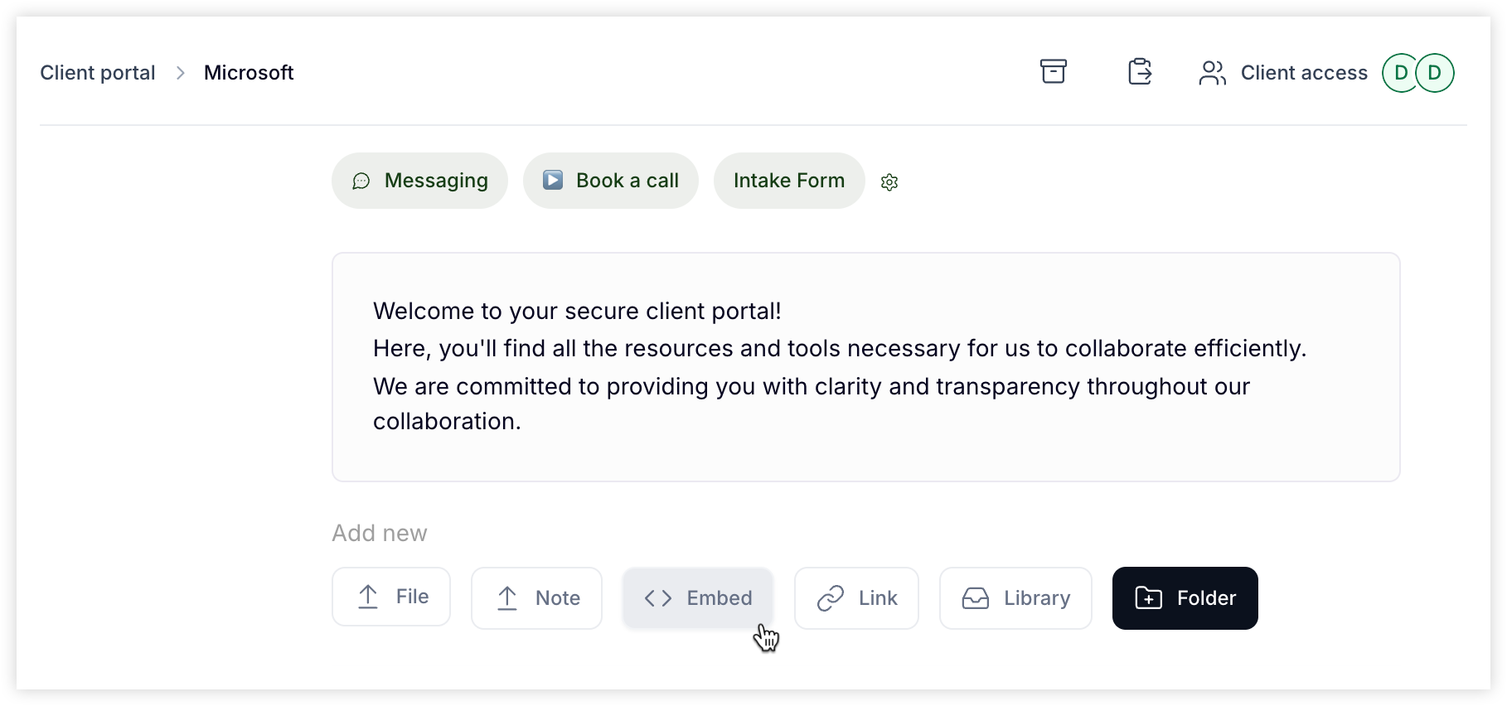Click the play icon in Book a call
This screenshot has width=1507, height=706.
tap(553, 180)
